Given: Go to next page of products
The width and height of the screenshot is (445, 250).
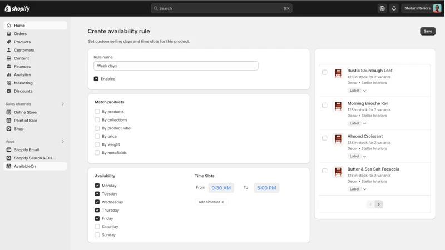Looking at the screenshot, I should click(379, 204).
